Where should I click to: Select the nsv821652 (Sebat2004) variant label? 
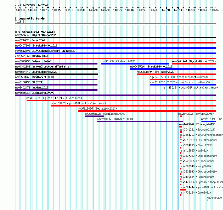[31, 40]
